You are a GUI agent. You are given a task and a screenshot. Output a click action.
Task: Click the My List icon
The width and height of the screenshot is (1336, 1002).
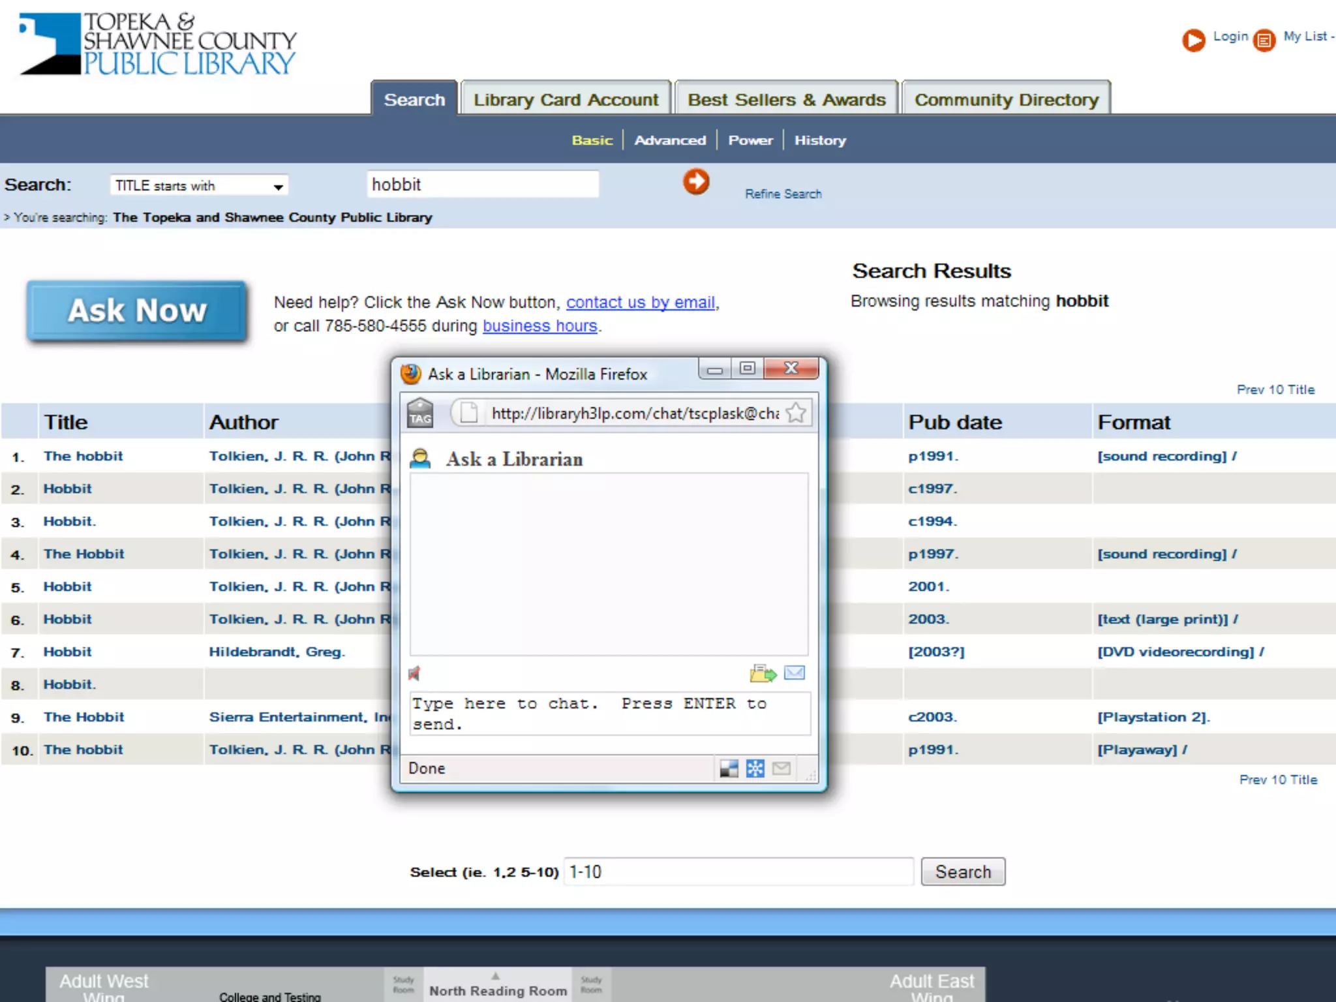coord(1264,40)
